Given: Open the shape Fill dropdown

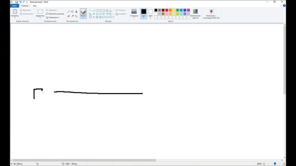Looking at the screenshot, I should (121, 14).
